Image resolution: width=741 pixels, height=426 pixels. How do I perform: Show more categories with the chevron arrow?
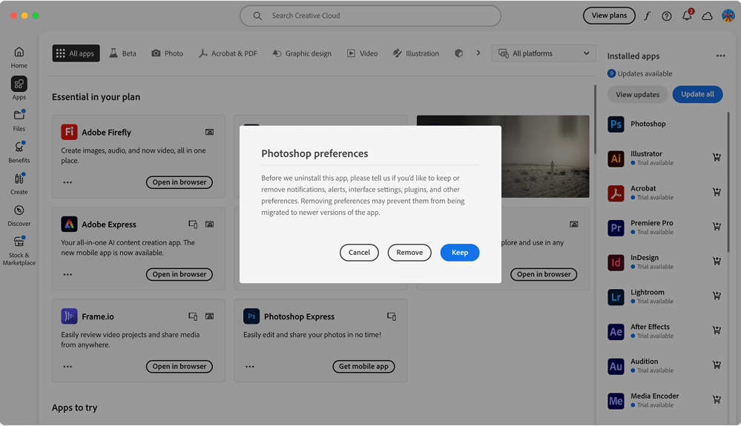tap(478, 53)
